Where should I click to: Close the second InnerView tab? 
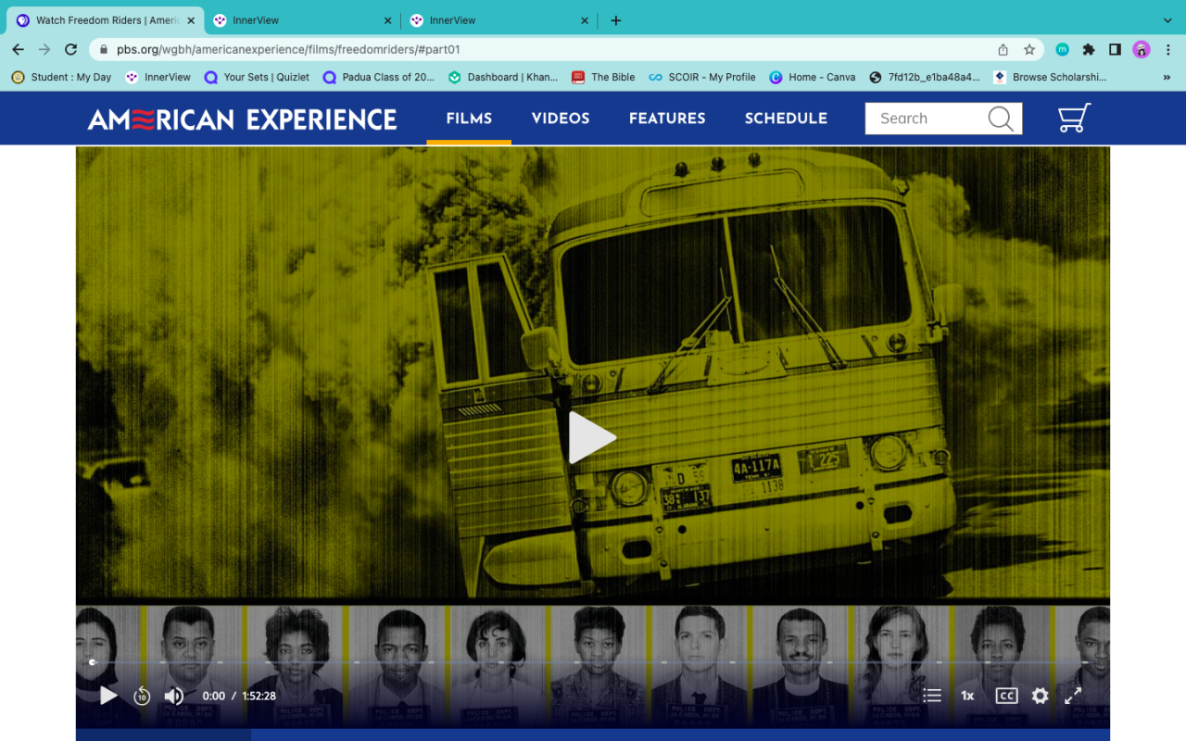pos(387,20)
